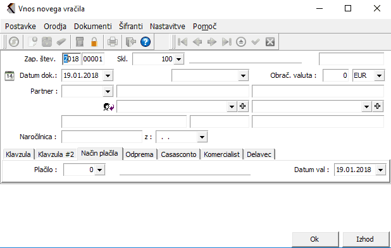
Task: Click the partner contact person icon
Action: pos(109,107)
